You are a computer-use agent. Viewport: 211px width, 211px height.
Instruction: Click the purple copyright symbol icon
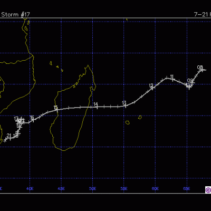pos(208,190)
